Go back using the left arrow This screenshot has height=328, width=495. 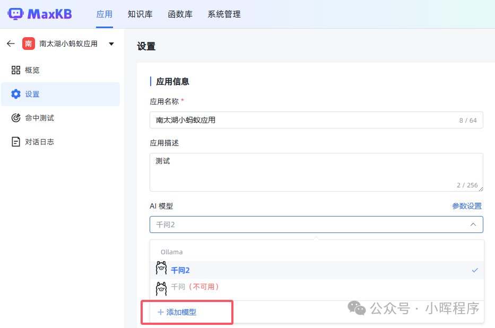coord(11,44)
